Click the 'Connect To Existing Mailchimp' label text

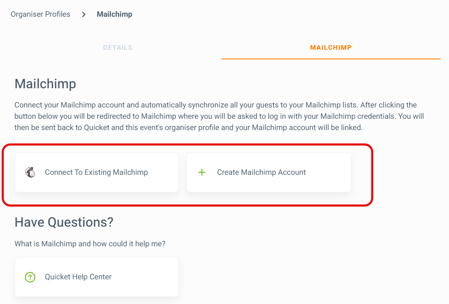[97, 172]
